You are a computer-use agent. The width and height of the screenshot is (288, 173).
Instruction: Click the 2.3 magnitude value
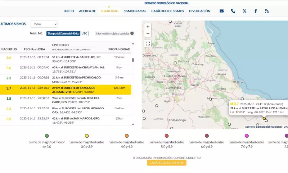[x=9, y=78]
